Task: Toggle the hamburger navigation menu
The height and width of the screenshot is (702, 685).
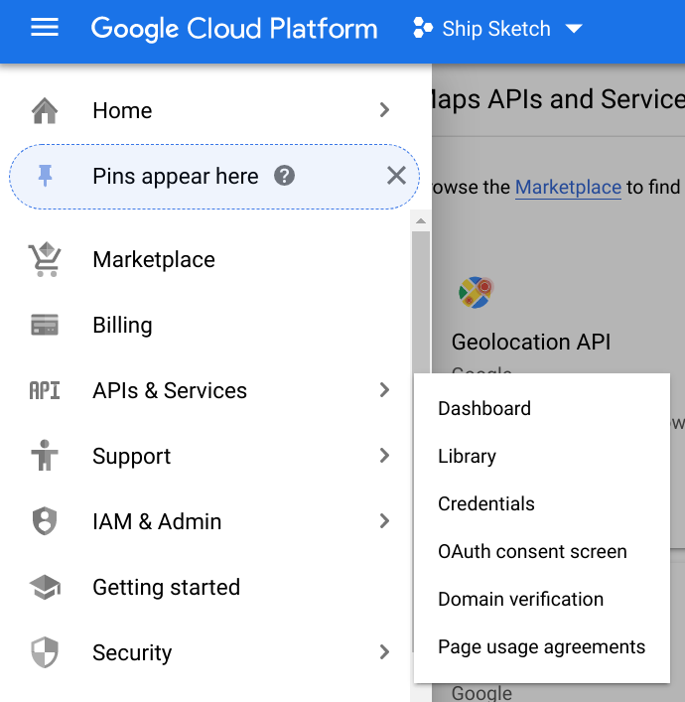Action: (45, 28)
